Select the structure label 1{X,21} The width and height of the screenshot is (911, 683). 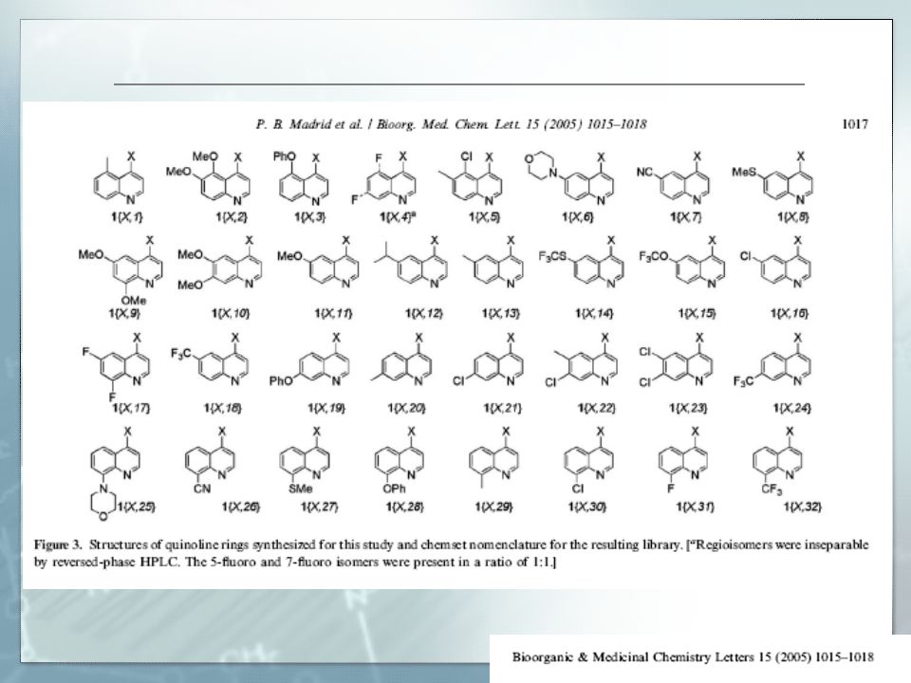pyautogui.click(x=503, y=408)
